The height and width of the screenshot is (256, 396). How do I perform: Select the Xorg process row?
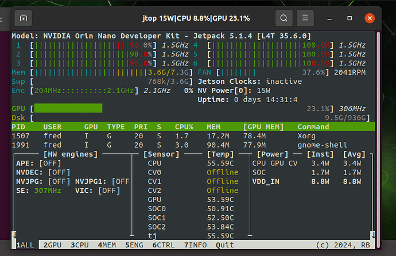[x=193, y=136]
